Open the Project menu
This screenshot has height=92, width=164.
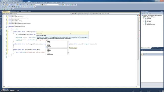coord(11,3)
